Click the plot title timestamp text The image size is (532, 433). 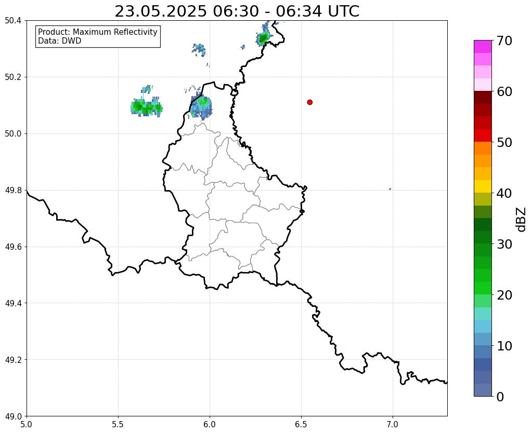[237, 11]
